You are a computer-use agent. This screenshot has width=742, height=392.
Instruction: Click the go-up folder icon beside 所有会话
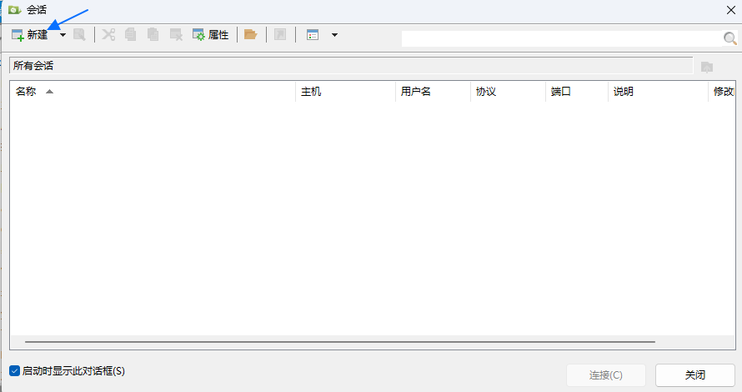[707, 66]
